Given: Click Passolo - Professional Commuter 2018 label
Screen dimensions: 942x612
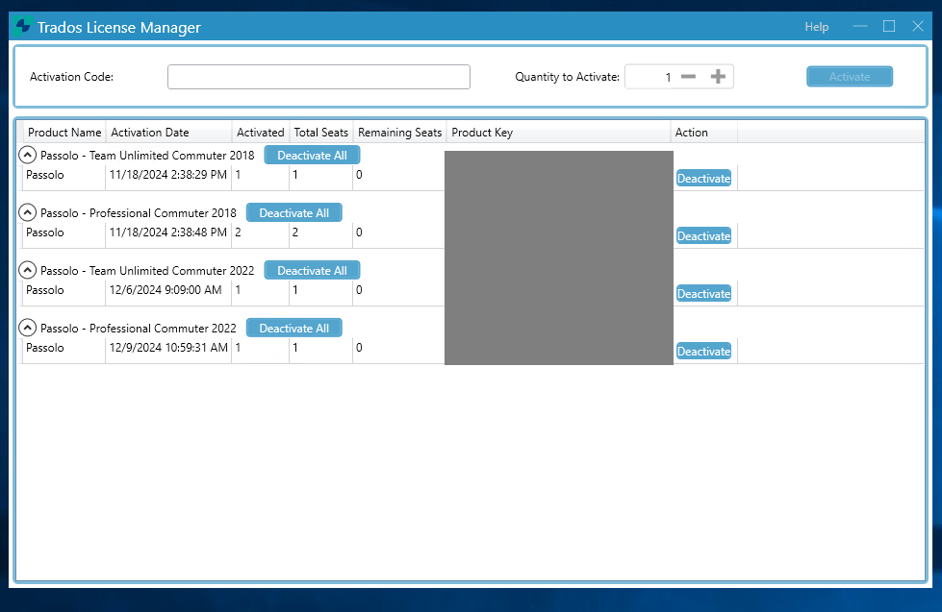Looking at the screenshot, I should [x=139, y=213].
